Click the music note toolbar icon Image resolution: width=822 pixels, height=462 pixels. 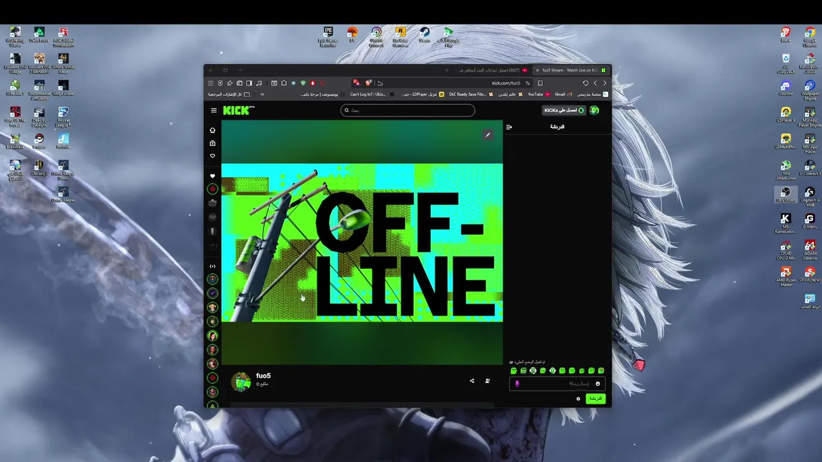click(259, 83)
